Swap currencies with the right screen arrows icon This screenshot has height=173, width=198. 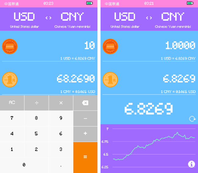tap(149, 18)
